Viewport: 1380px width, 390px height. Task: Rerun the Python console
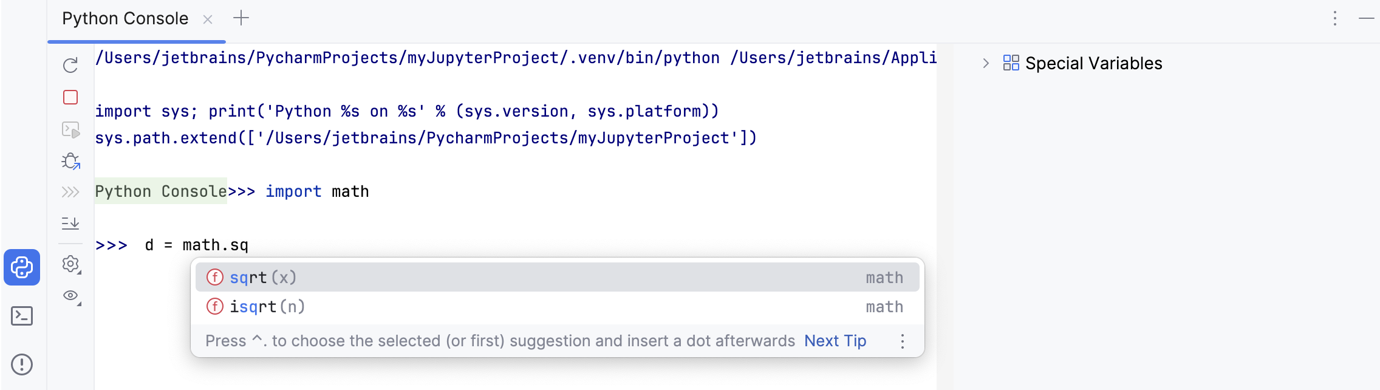(x=70, y=64)
